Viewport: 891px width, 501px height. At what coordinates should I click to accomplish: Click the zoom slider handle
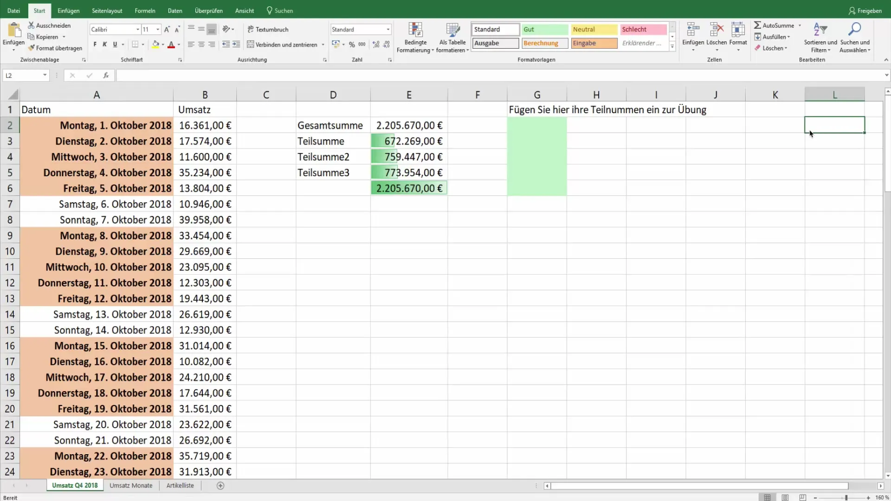846,498
